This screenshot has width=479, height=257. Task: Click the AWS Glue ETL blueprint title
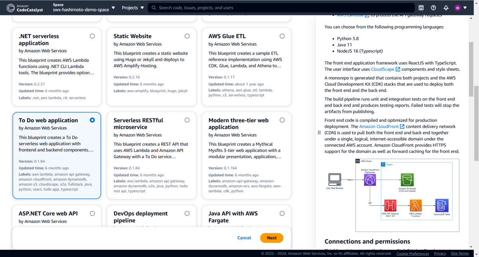[x=227, y=36]
